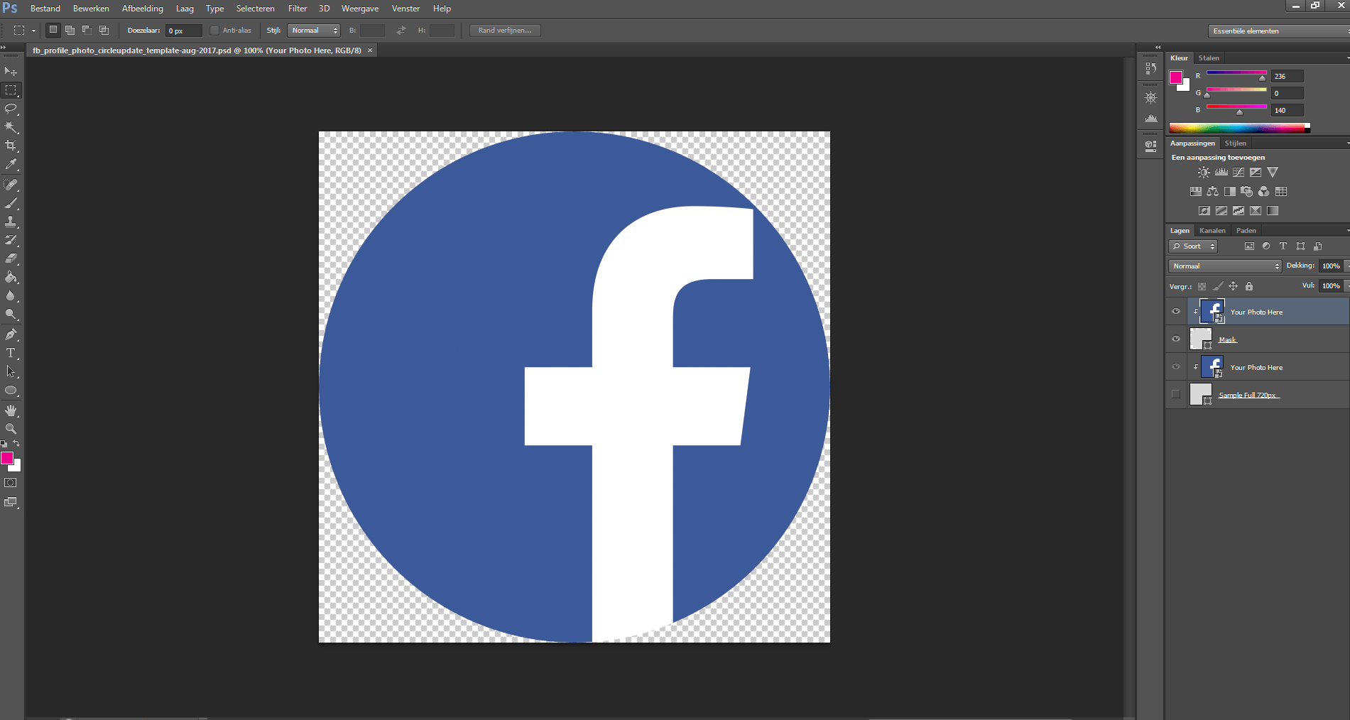Open the Dekking opacity slider arrow
The image size is (1350, 720).
[x=1346, y=266]
